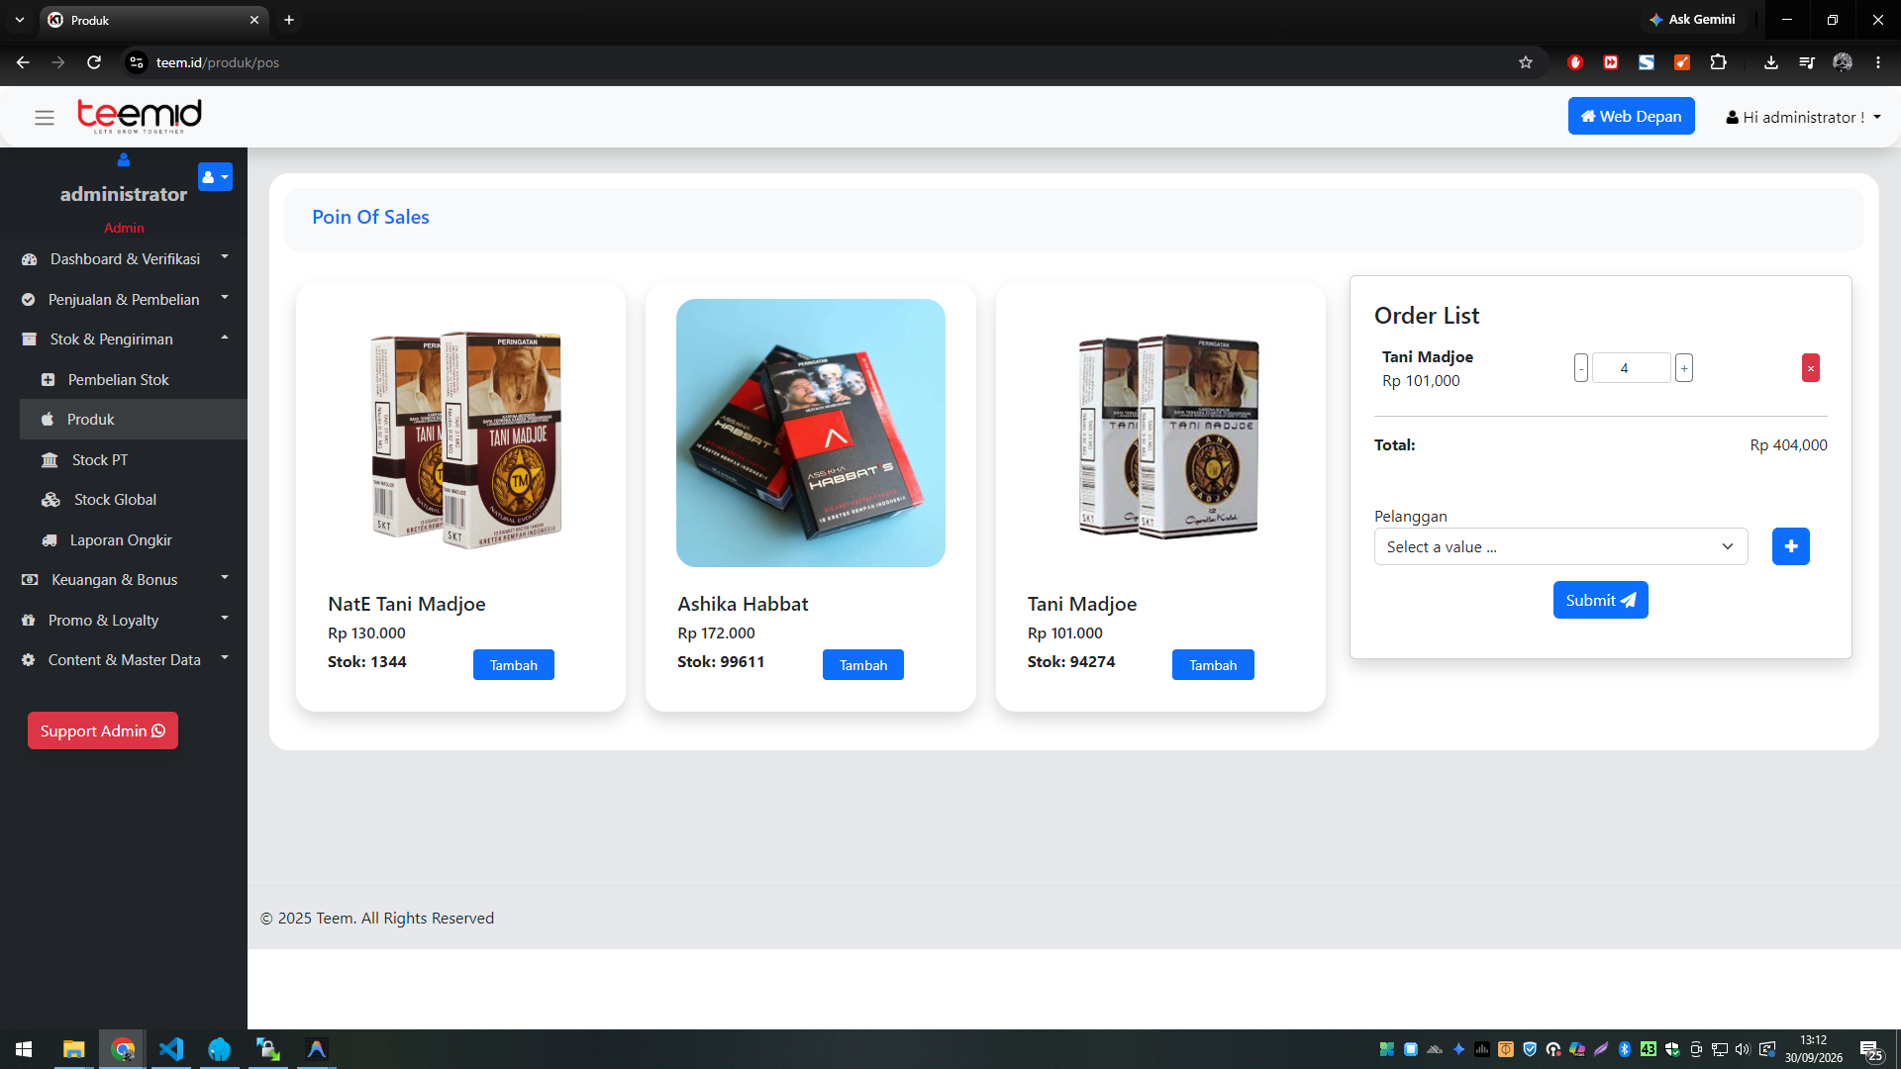Click the address bar URL

click(x=218, y=62)
